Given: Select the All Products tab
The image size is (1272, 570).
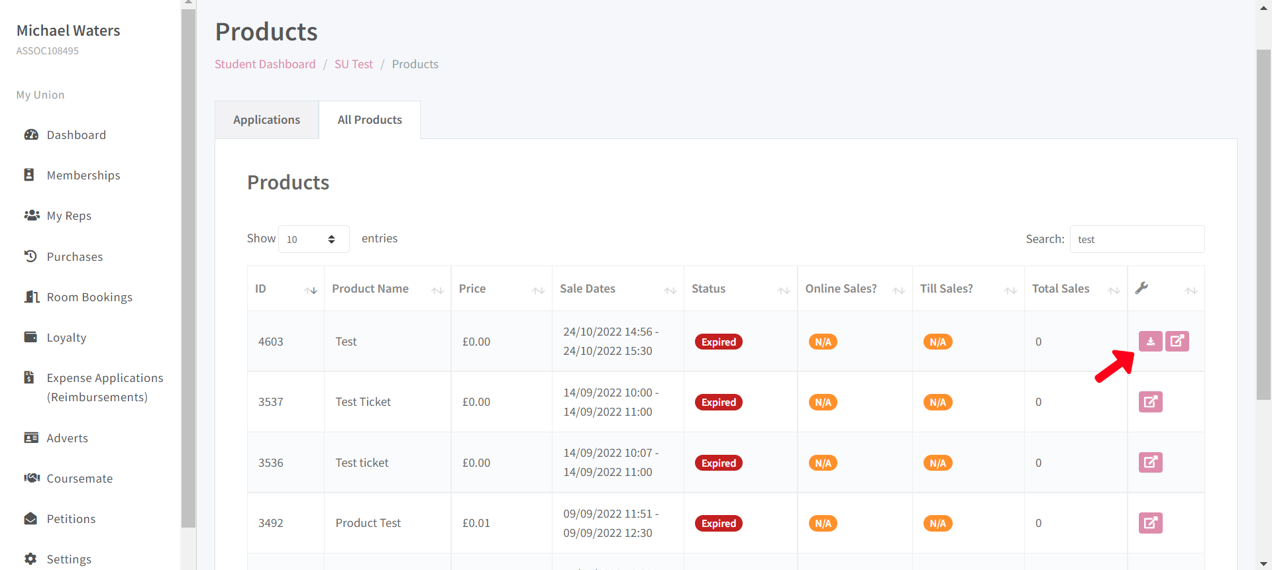Looking at the screenshot, I should point(370,120).
